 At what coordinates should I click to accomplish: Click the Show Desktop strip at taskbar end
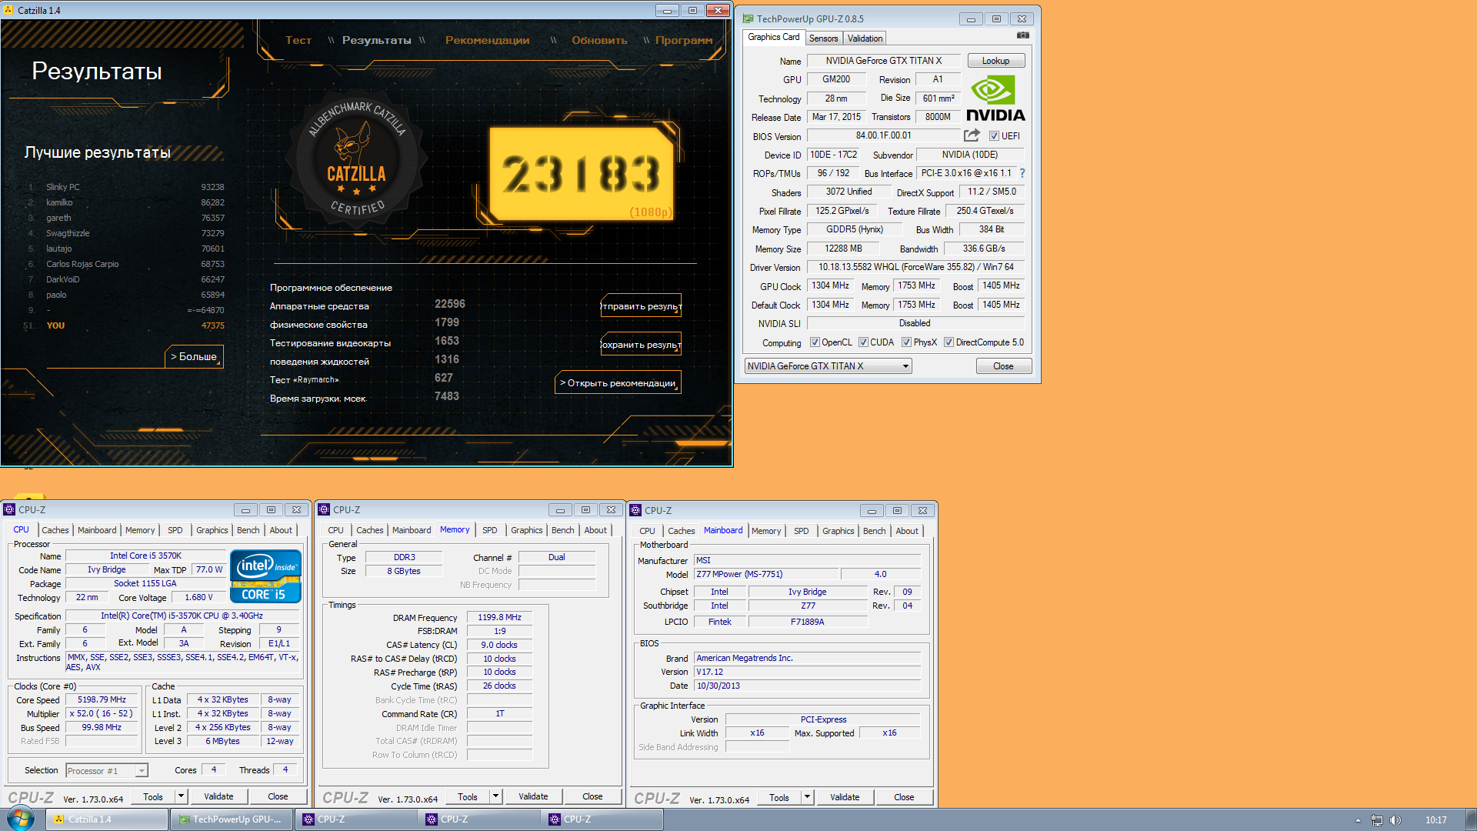pyautogui.click(x=1471, y=819)
